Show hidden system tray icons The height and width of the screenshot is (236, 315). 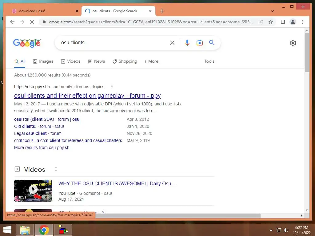pyautogui.click(x=271, y=230)
